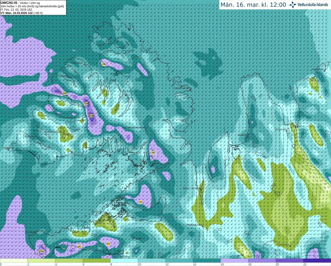Pick the pale cyan 8–10 m/s legend swatch
Image resolution: width=331 pixels, height=266 pixels.
coord(124,261)
